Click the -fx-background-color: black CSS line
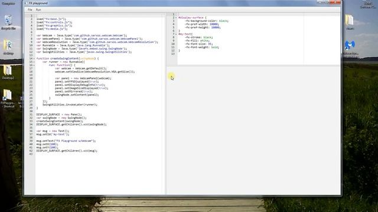Viewport: 378px width, 212px height. 207,21
